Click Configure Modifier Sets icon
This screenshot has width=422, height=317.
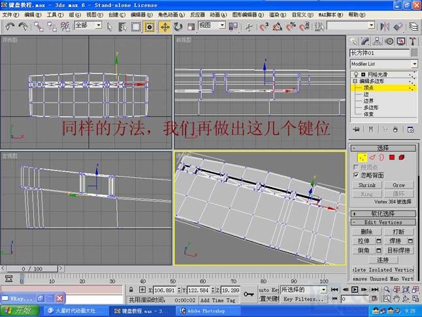tap(411, 129)
